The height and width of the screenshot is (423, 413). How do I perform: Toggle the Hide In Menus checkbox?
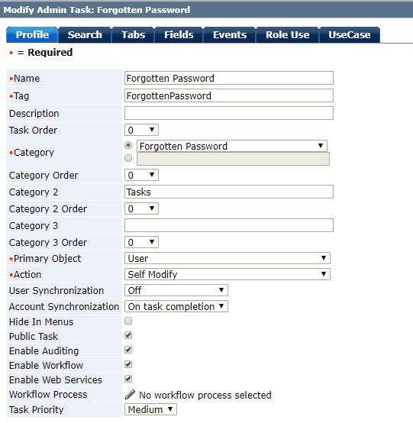tap(128, 321)
